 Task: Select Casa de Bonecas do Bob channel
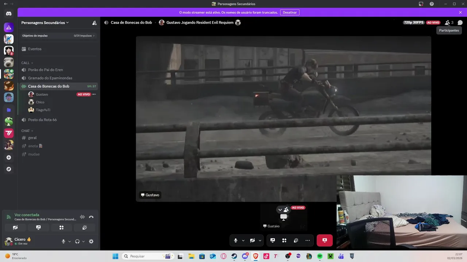click(58, 86)
